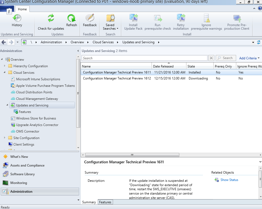Click the Search input field

pyautogui.click(x=145, y=58)
